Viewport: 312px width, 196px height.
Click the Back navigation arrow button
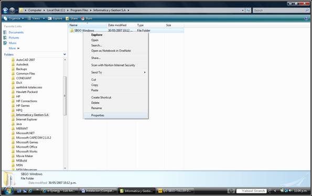(x=5, y=10)
